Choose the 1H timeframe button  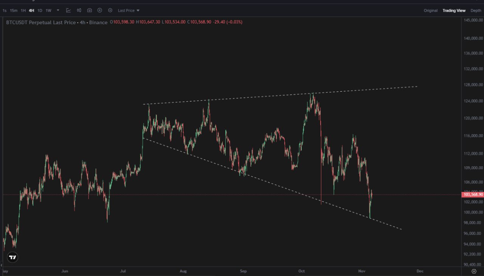tap(23, 11)
